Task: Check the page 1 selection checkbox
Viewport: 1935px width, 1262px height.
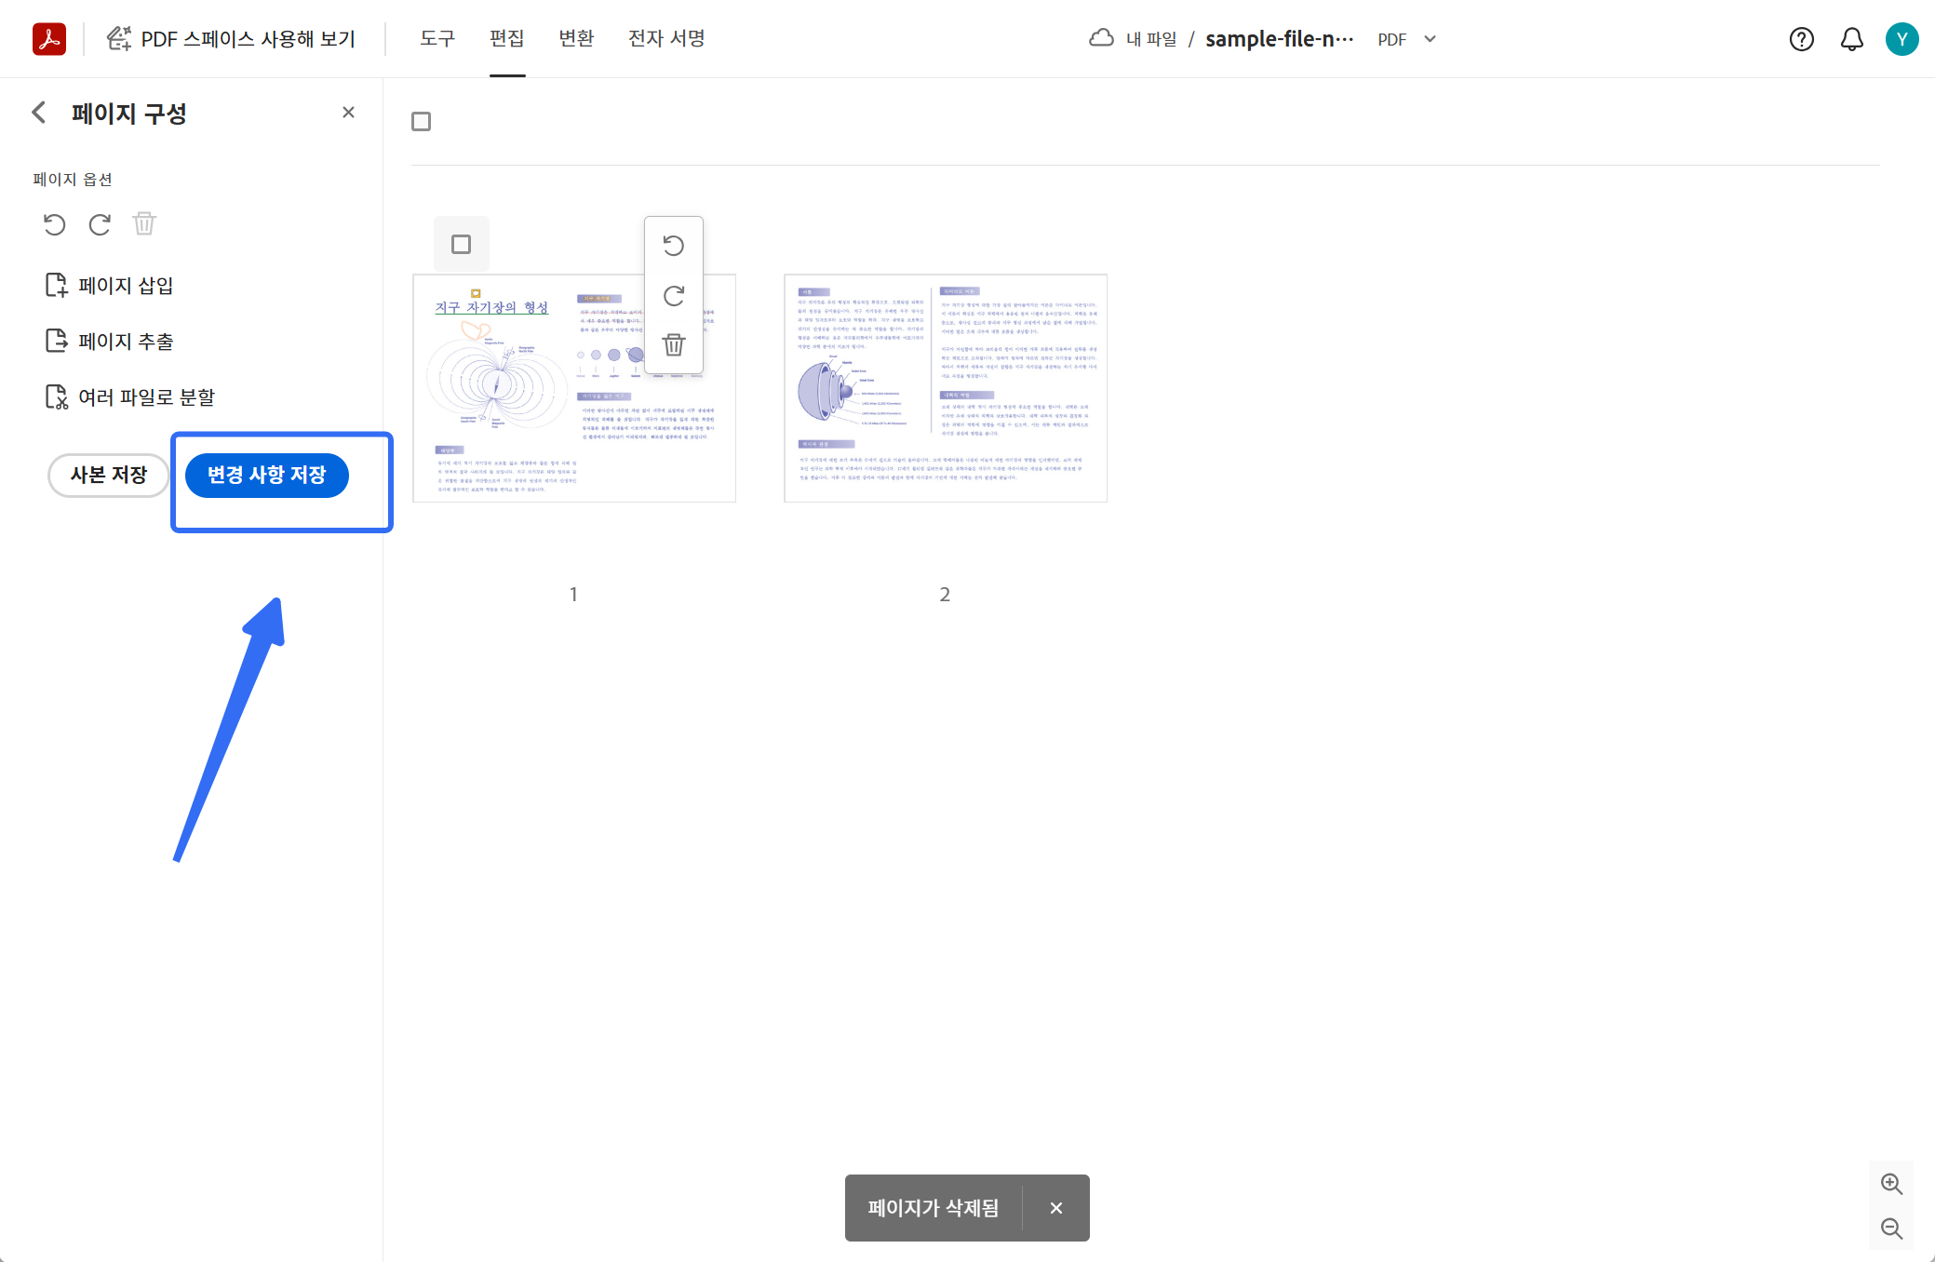Action: coord(462,244)
